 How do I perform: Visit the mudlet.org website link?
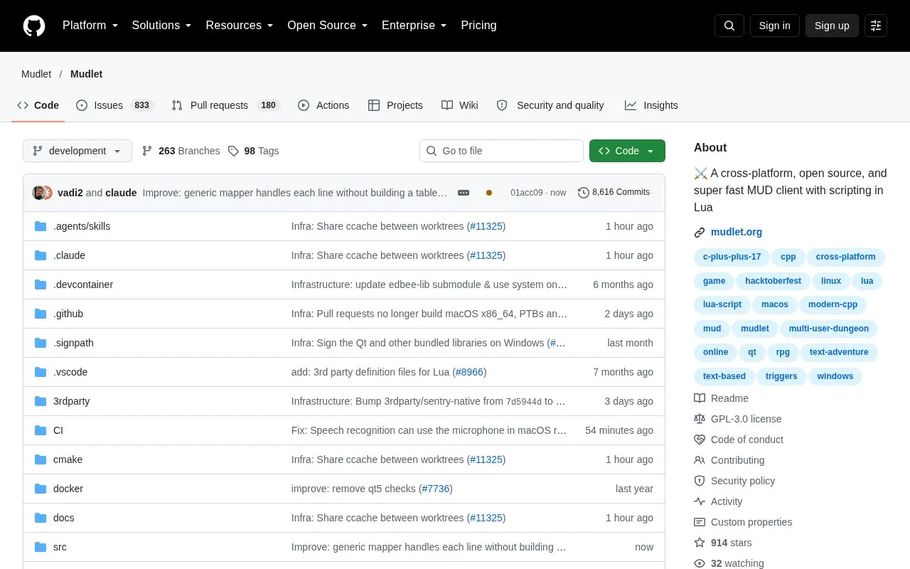[737, 232]
